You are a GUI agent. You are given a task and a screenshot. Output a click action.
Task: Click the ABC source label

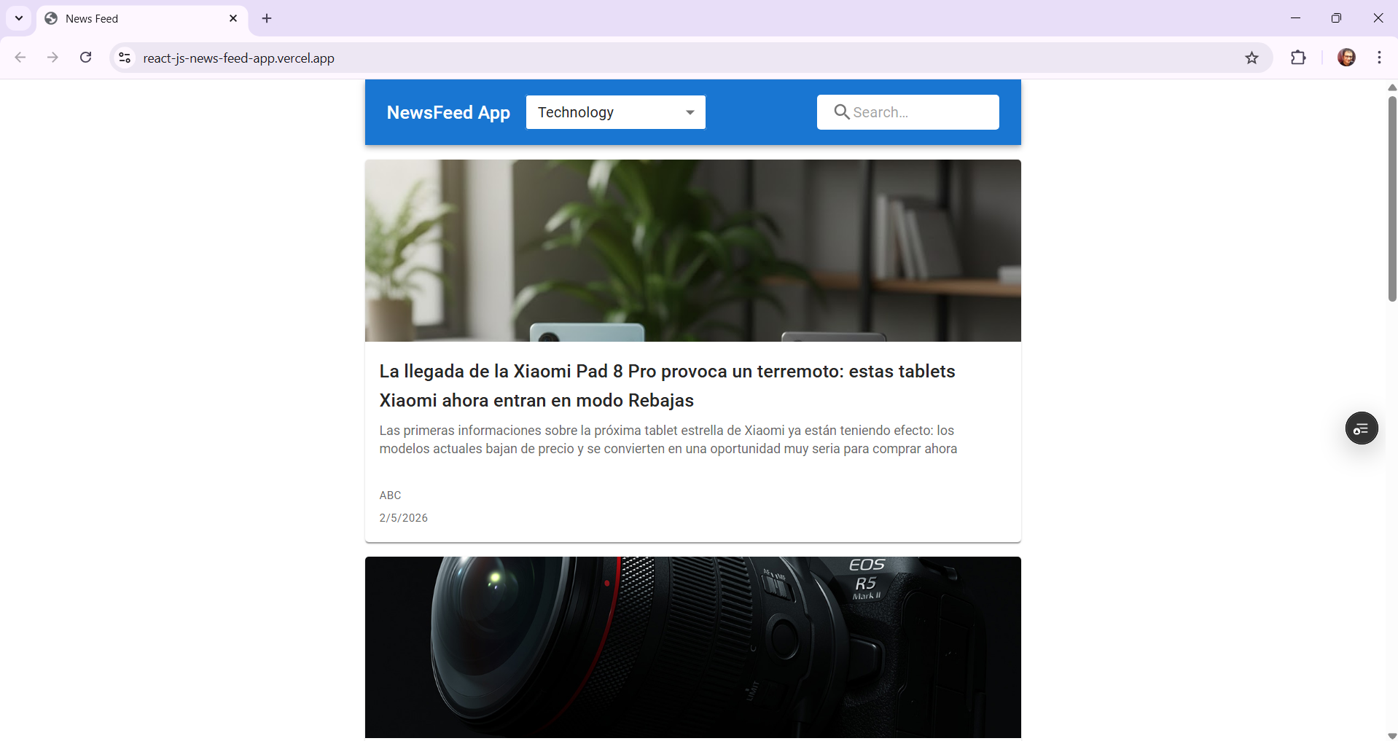(x=389, y=495)
